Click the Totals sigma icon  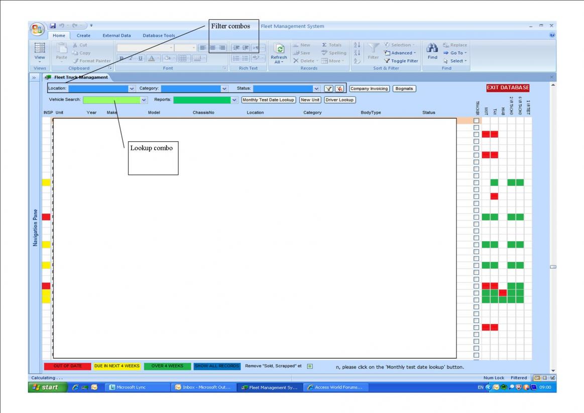[x=324, y=45]
